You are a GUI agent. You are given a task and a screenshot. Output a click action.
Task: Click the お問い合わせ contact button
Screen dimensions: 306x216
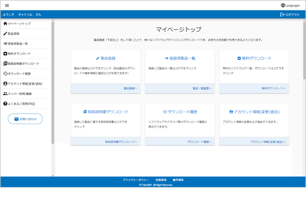click(x=25, y=119)
